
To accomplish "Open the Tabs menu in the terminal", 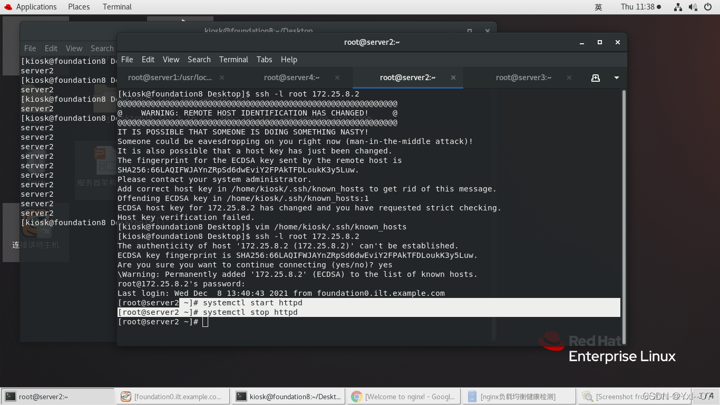I will tap(265, 60).
